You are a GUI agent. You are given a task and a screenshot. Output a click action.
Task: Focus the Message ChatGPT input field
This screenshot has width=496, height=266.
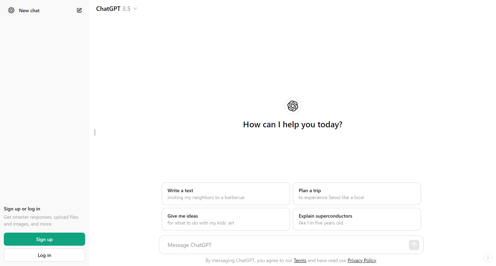(284, 245)
